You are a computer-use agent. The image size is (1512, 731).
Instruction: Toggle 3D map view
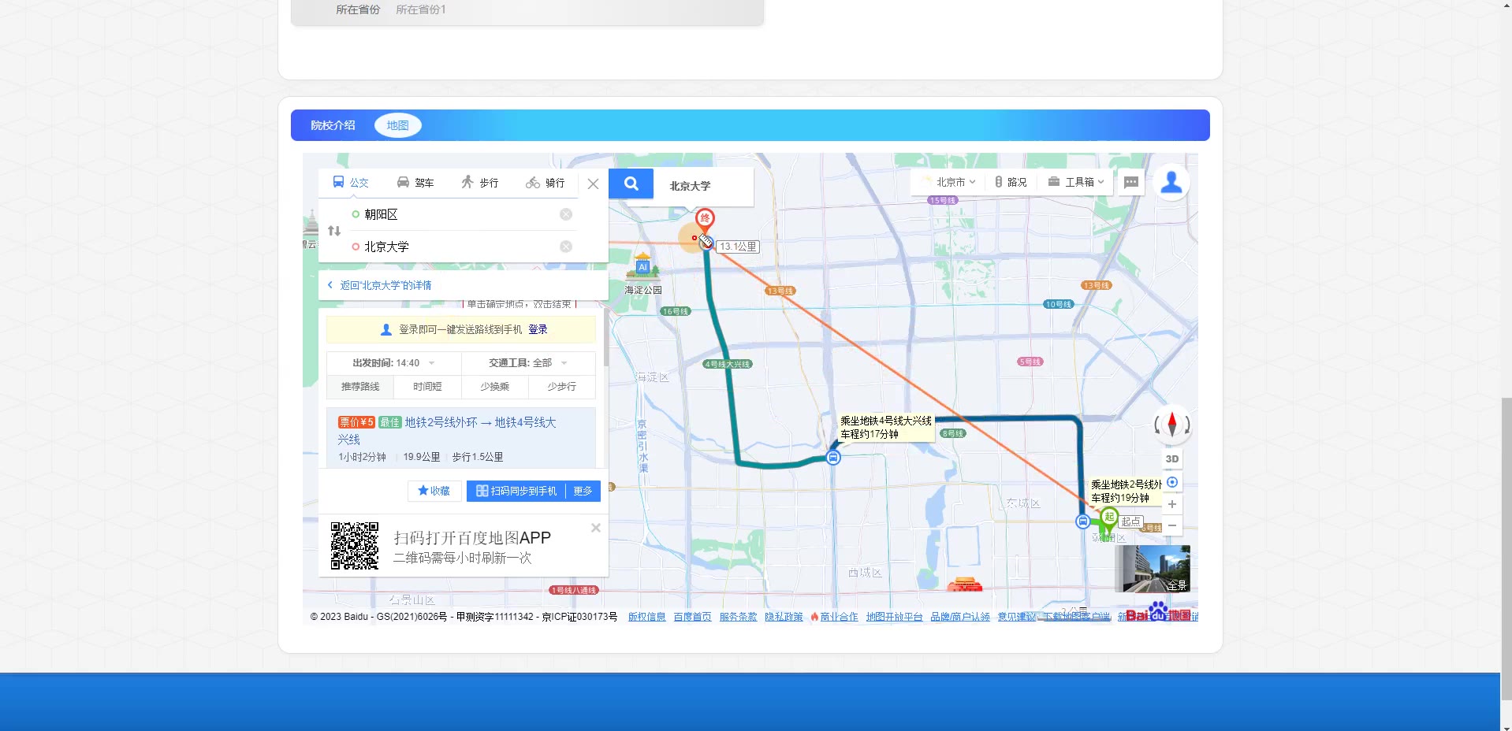pos(1172,458)
